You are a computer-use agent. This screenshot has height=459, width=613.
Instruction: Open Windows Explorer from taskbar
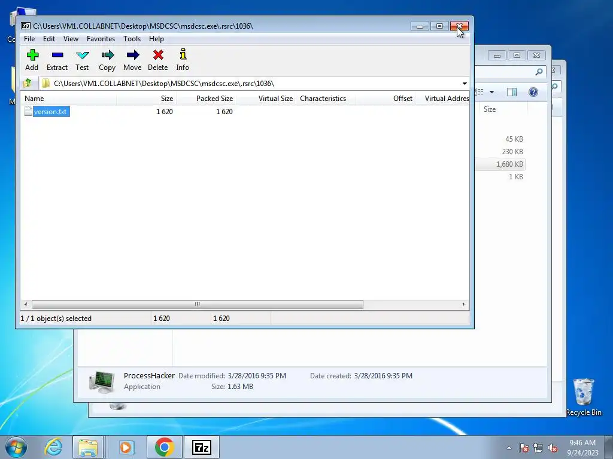pyautogui.click(x=88, y=447)
